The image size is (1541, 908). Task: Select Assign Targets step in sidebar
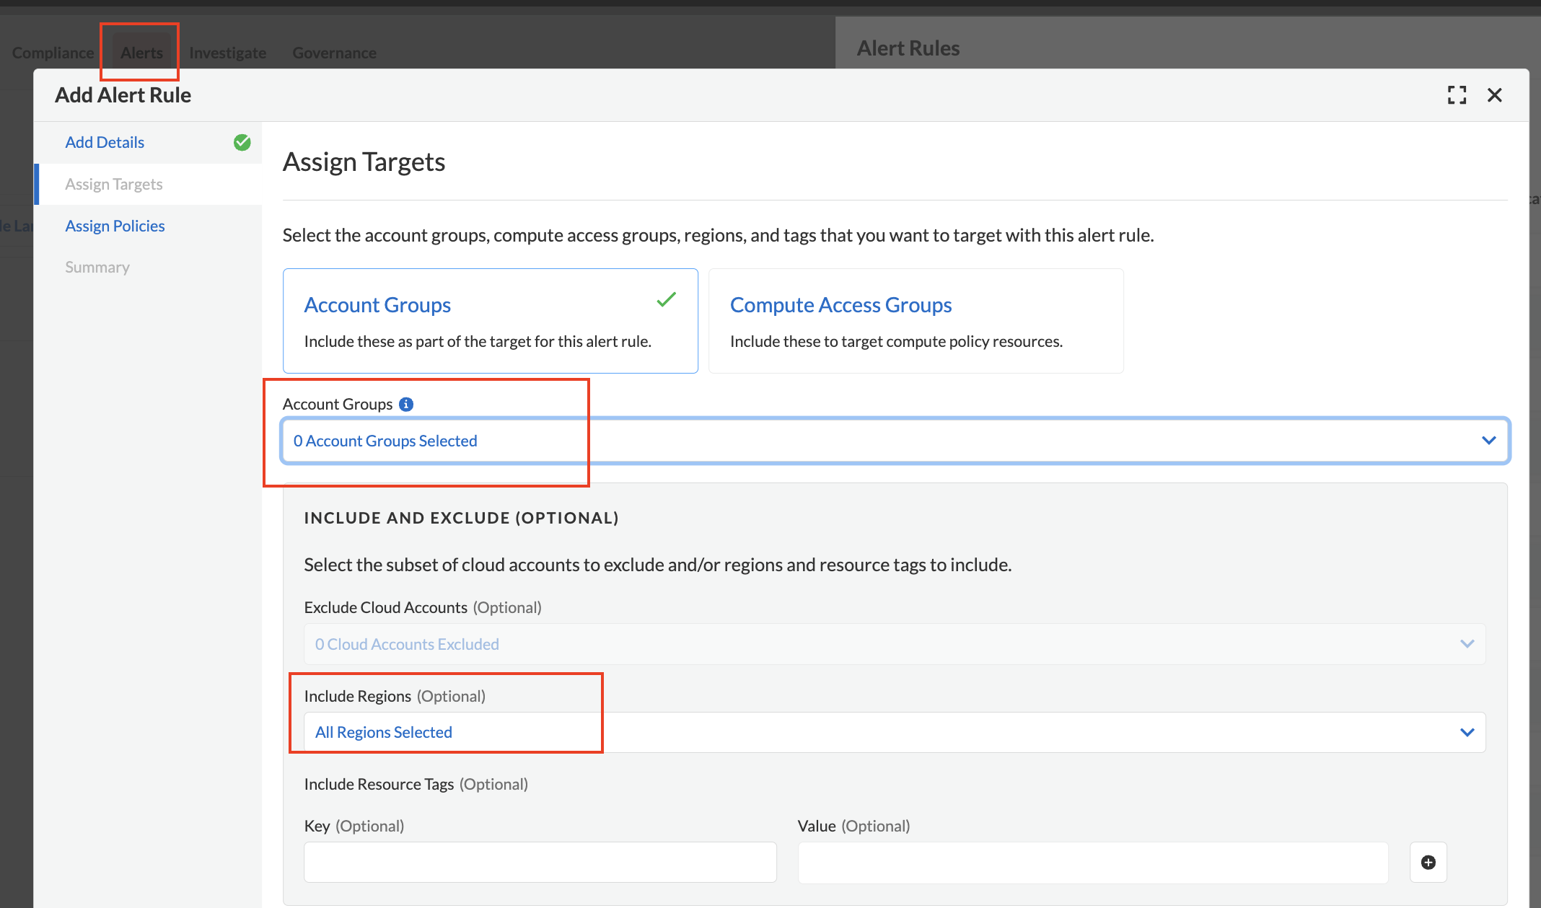tap(114, 185)
